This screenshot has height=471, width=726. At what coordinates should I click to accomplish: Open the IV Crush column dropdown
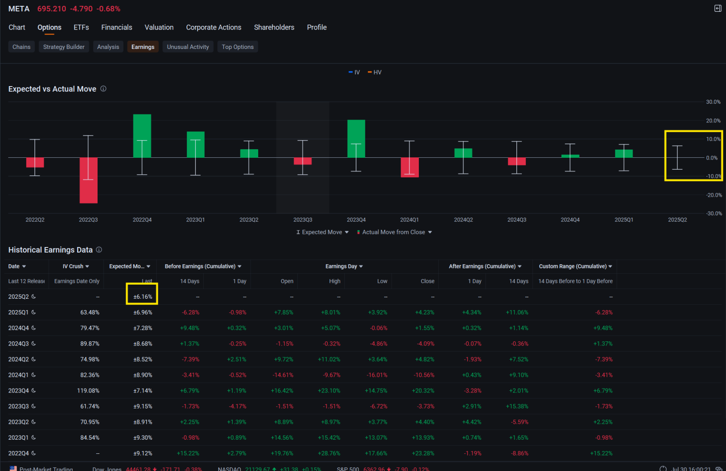click(x=76, y=266)
